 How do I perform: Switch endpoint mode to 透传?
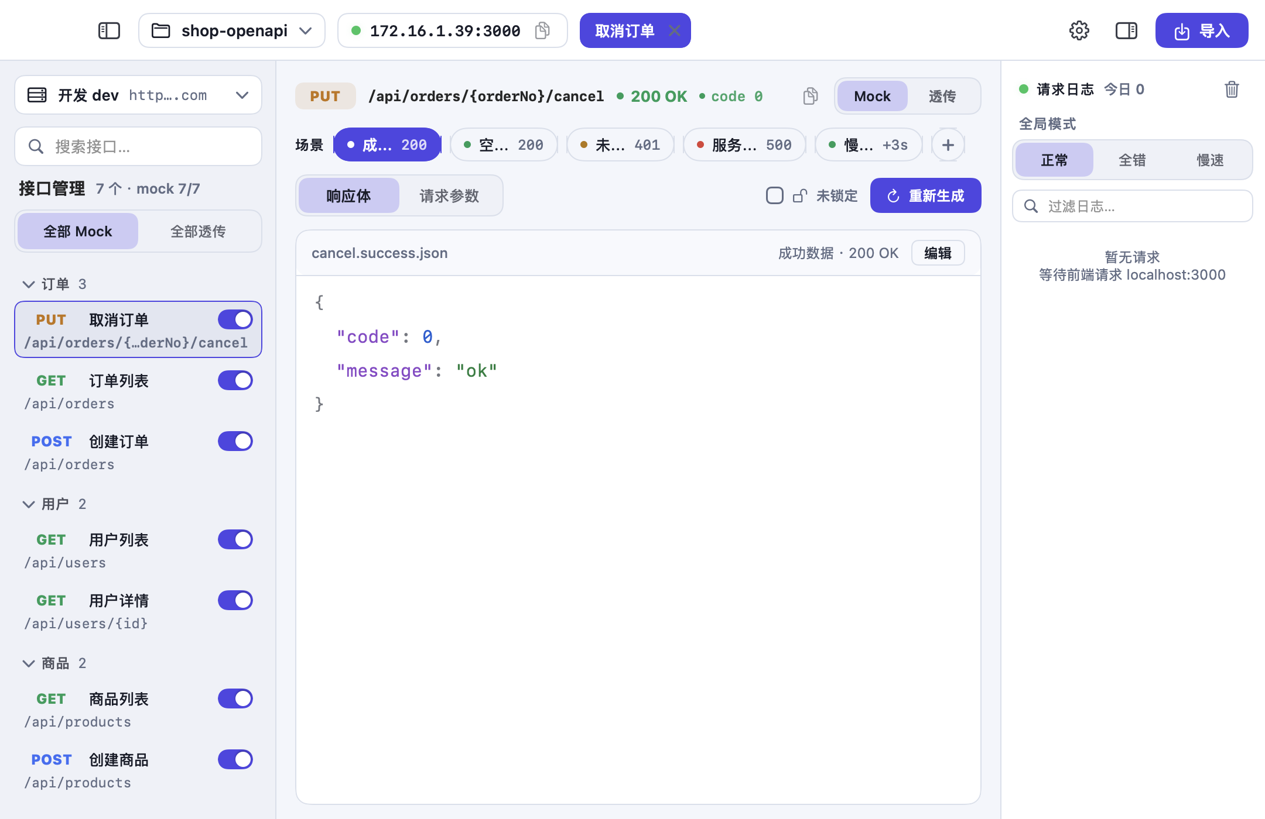click(x=942, y=96)
